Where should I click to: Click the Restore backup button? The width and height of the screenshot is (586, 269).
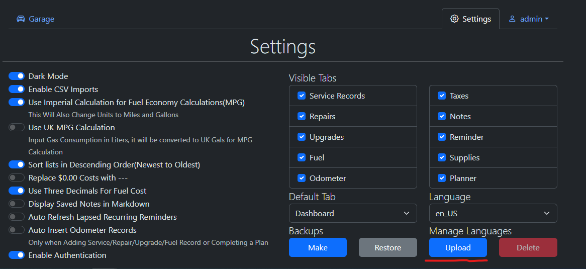click(x=387, y=247)
